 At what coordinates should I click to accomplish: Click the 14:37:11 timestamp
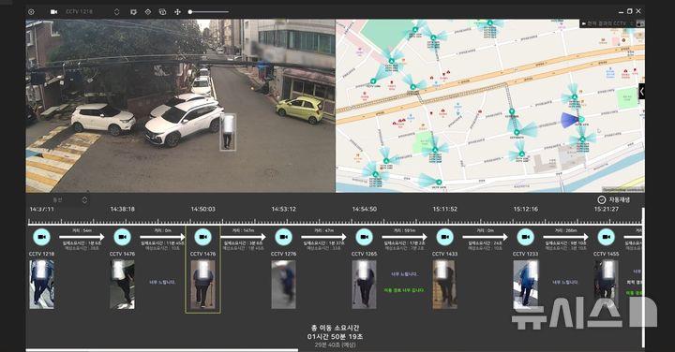pos(42,209)
